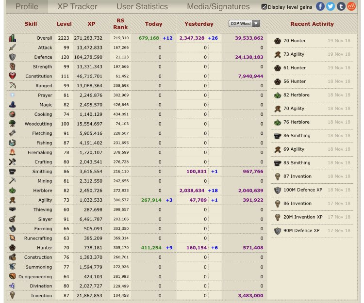Click the Thieving mask icon

click(x=12, y=209)
